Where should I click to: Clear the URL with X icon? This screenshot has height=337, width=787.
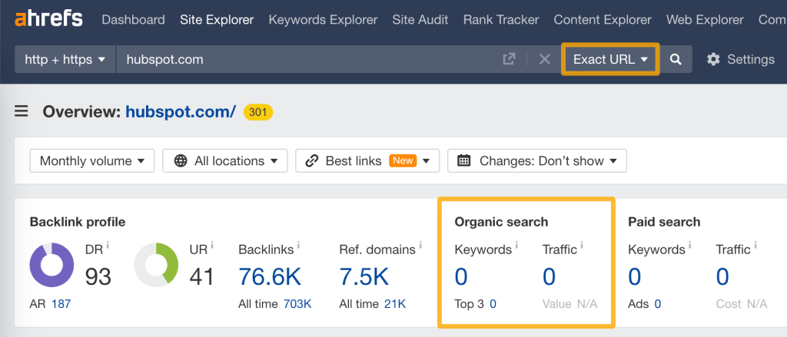pyautogui.click(x=545, y=59)
